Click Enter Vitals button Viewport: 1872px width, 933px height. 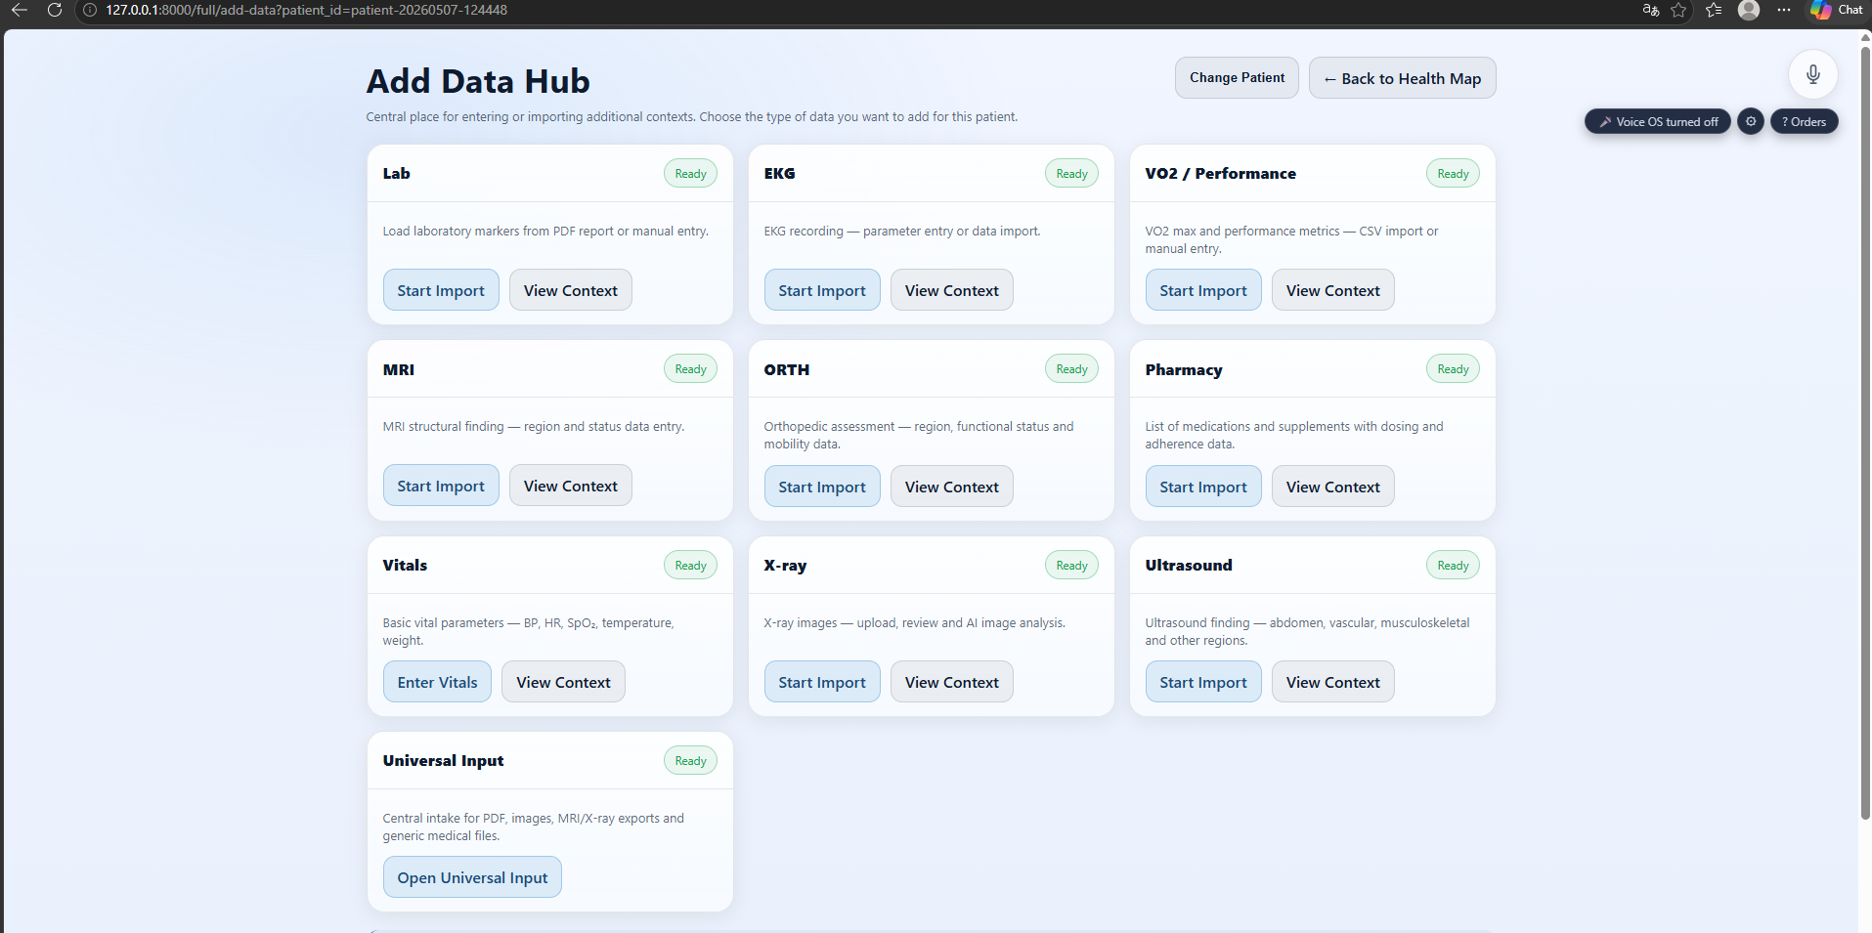coord(437,682)
